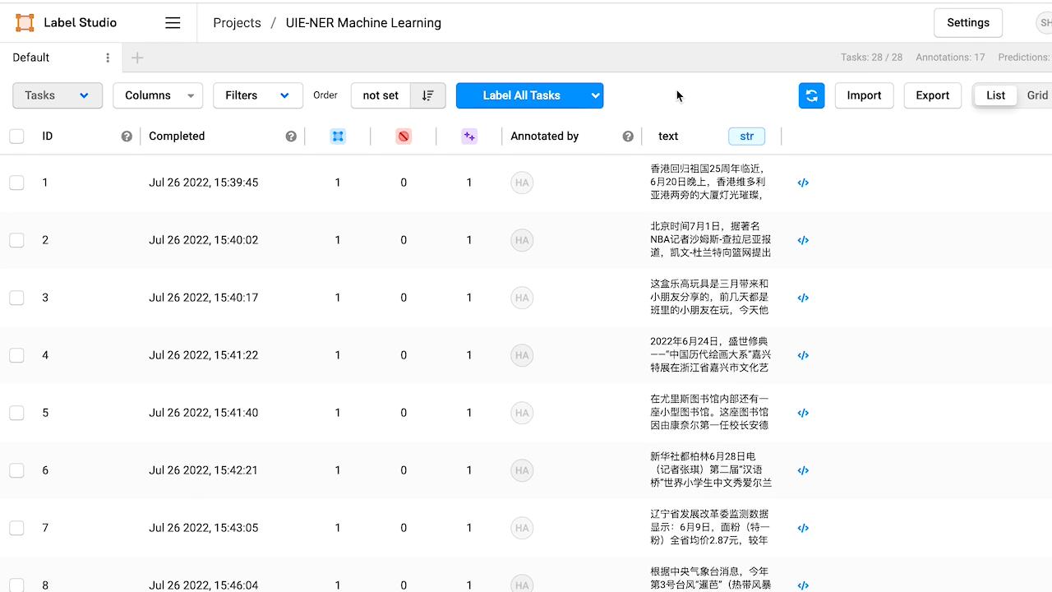Open the Label Studio home icon
Viewport: 1052px width, 592px height.
pos(24,22)
